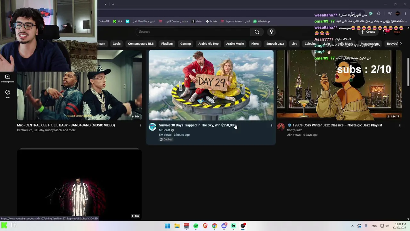
Task: Open botrix bookmark
Action: (x=211, y=21)
